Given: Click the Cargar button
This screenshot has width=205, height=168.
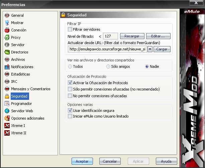Looking at the screenshot, I should coord(162,49).
